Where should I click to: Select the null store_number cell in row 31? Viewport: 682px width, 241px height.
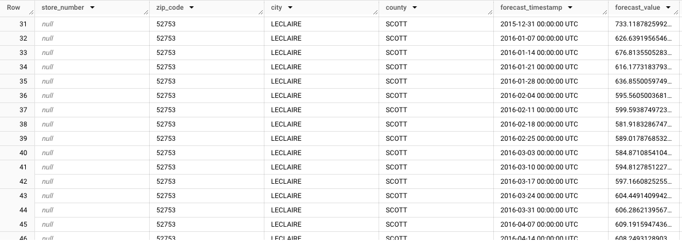click(48, 24)
